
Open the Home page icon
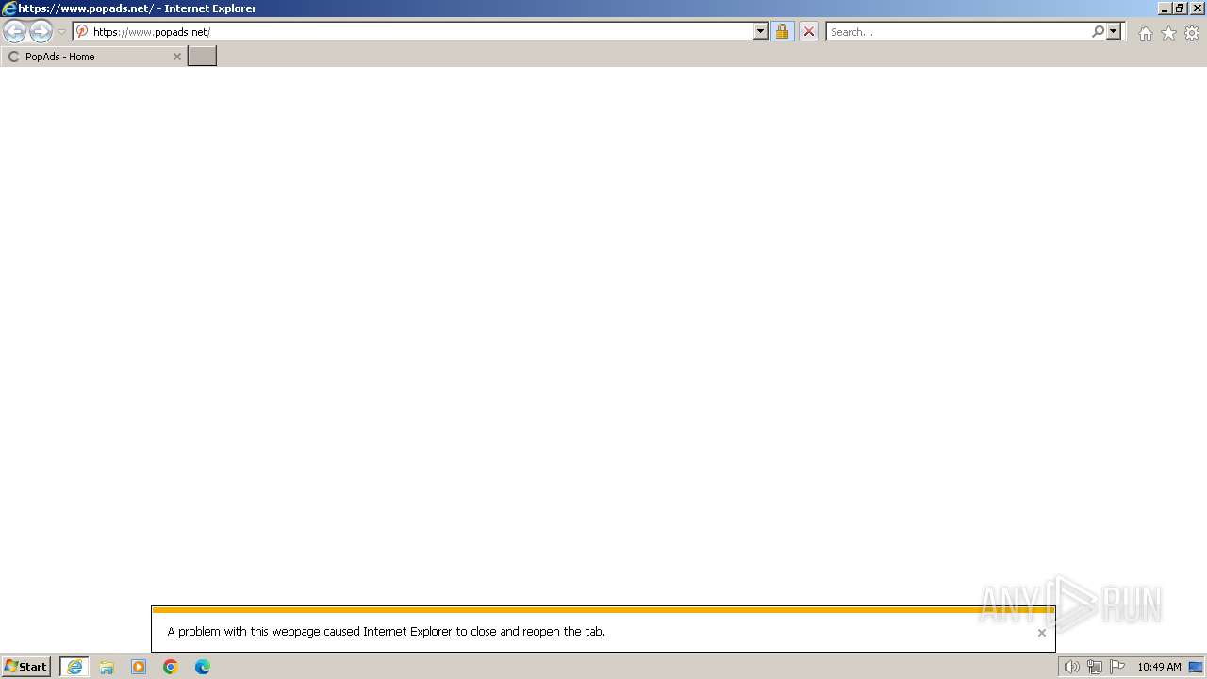[1145, 33]
